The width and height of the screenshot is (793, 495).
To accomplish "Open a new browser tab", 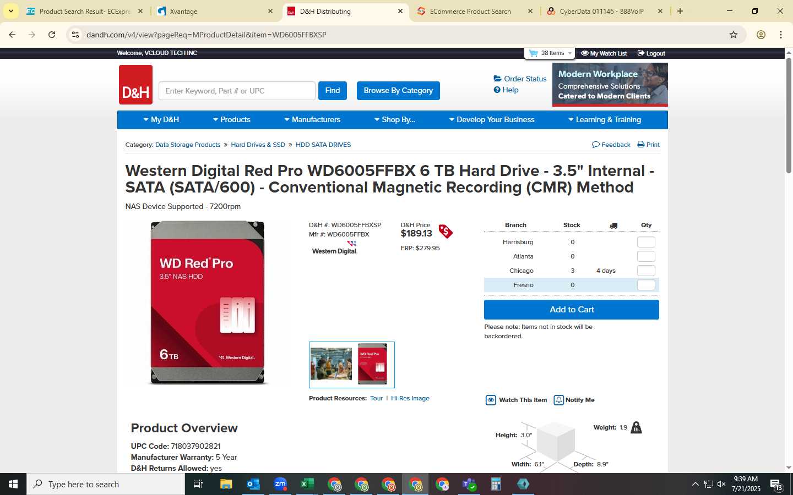I will (680, 11).
